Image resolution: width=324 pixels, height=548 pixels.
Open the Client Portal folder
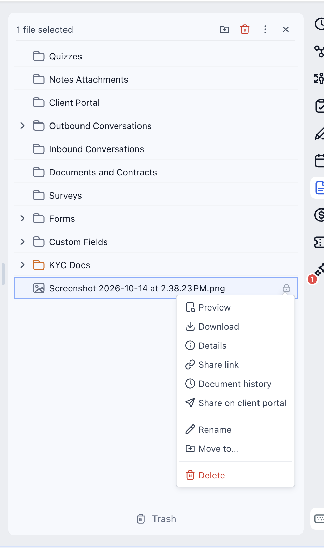point(156,103)
